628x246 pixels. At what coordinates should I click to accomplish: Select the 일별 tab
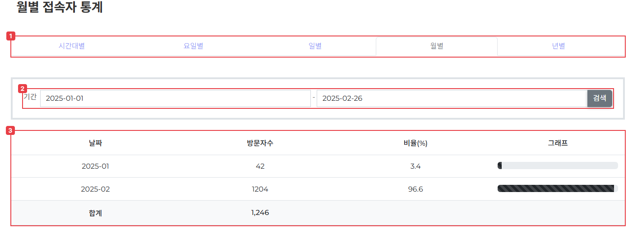tap(315, 46)
